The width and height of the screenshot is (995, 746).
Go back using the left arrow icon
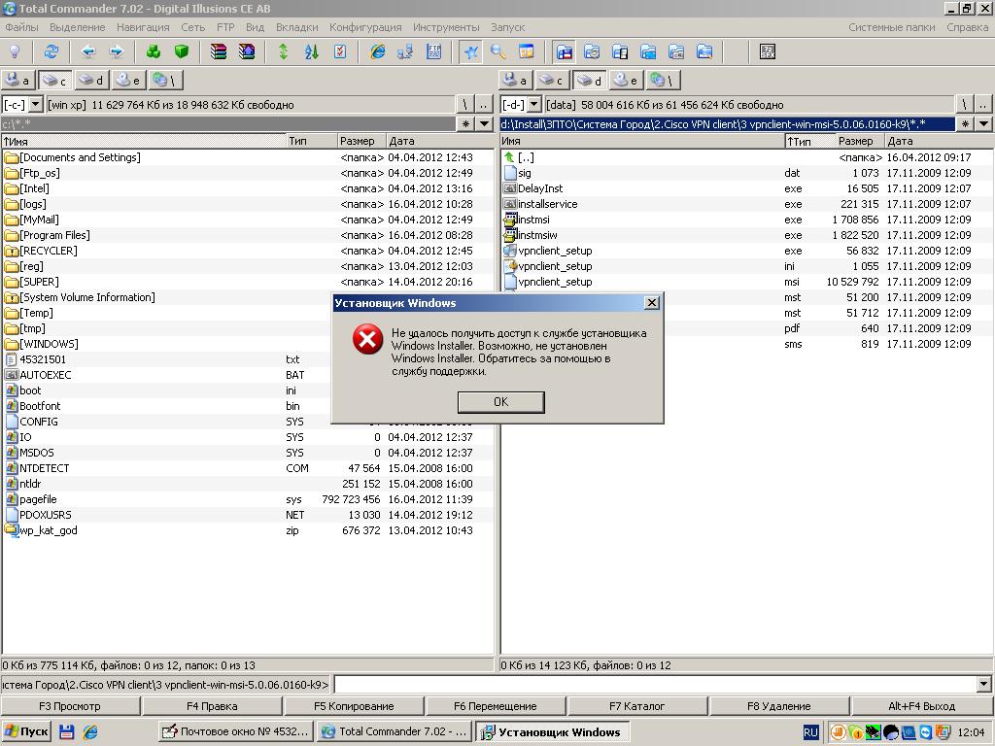[x=88, y=52]
